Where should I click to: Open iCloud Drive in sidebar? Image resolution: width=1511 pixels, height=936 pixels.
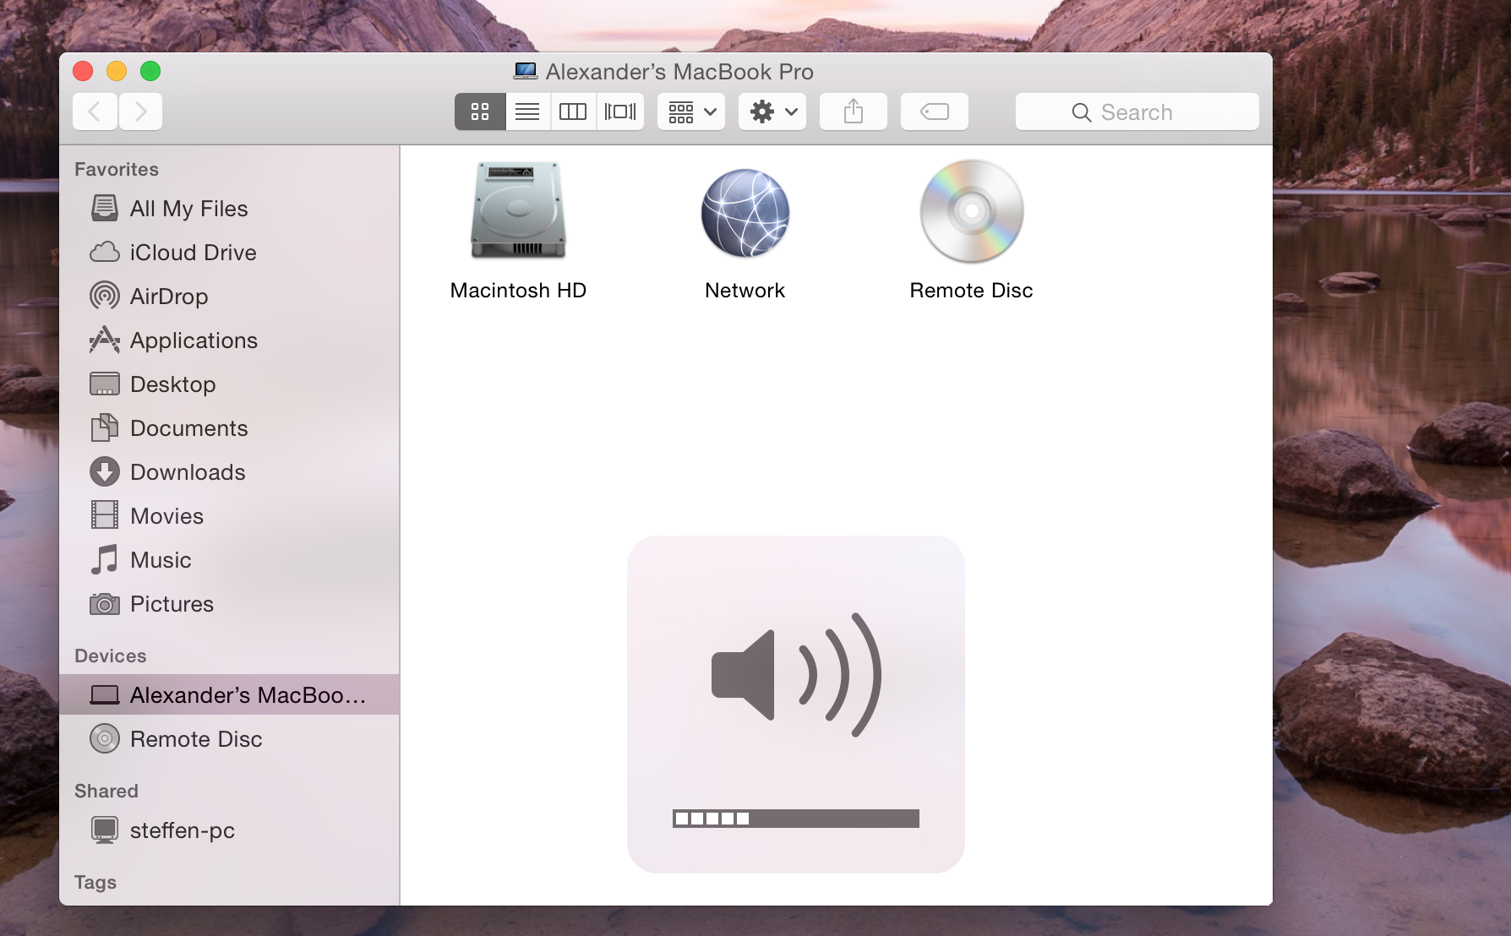pyautogui.click(x=229, y=253)
